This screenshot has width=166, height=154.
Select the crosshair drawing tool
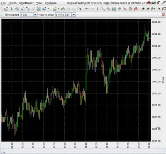(x=87, y=9)
